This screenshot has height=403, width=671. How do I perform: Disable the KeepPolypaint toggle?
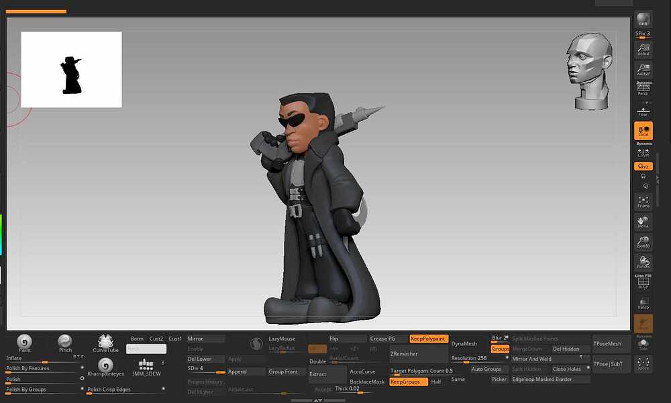click(429, 339)
